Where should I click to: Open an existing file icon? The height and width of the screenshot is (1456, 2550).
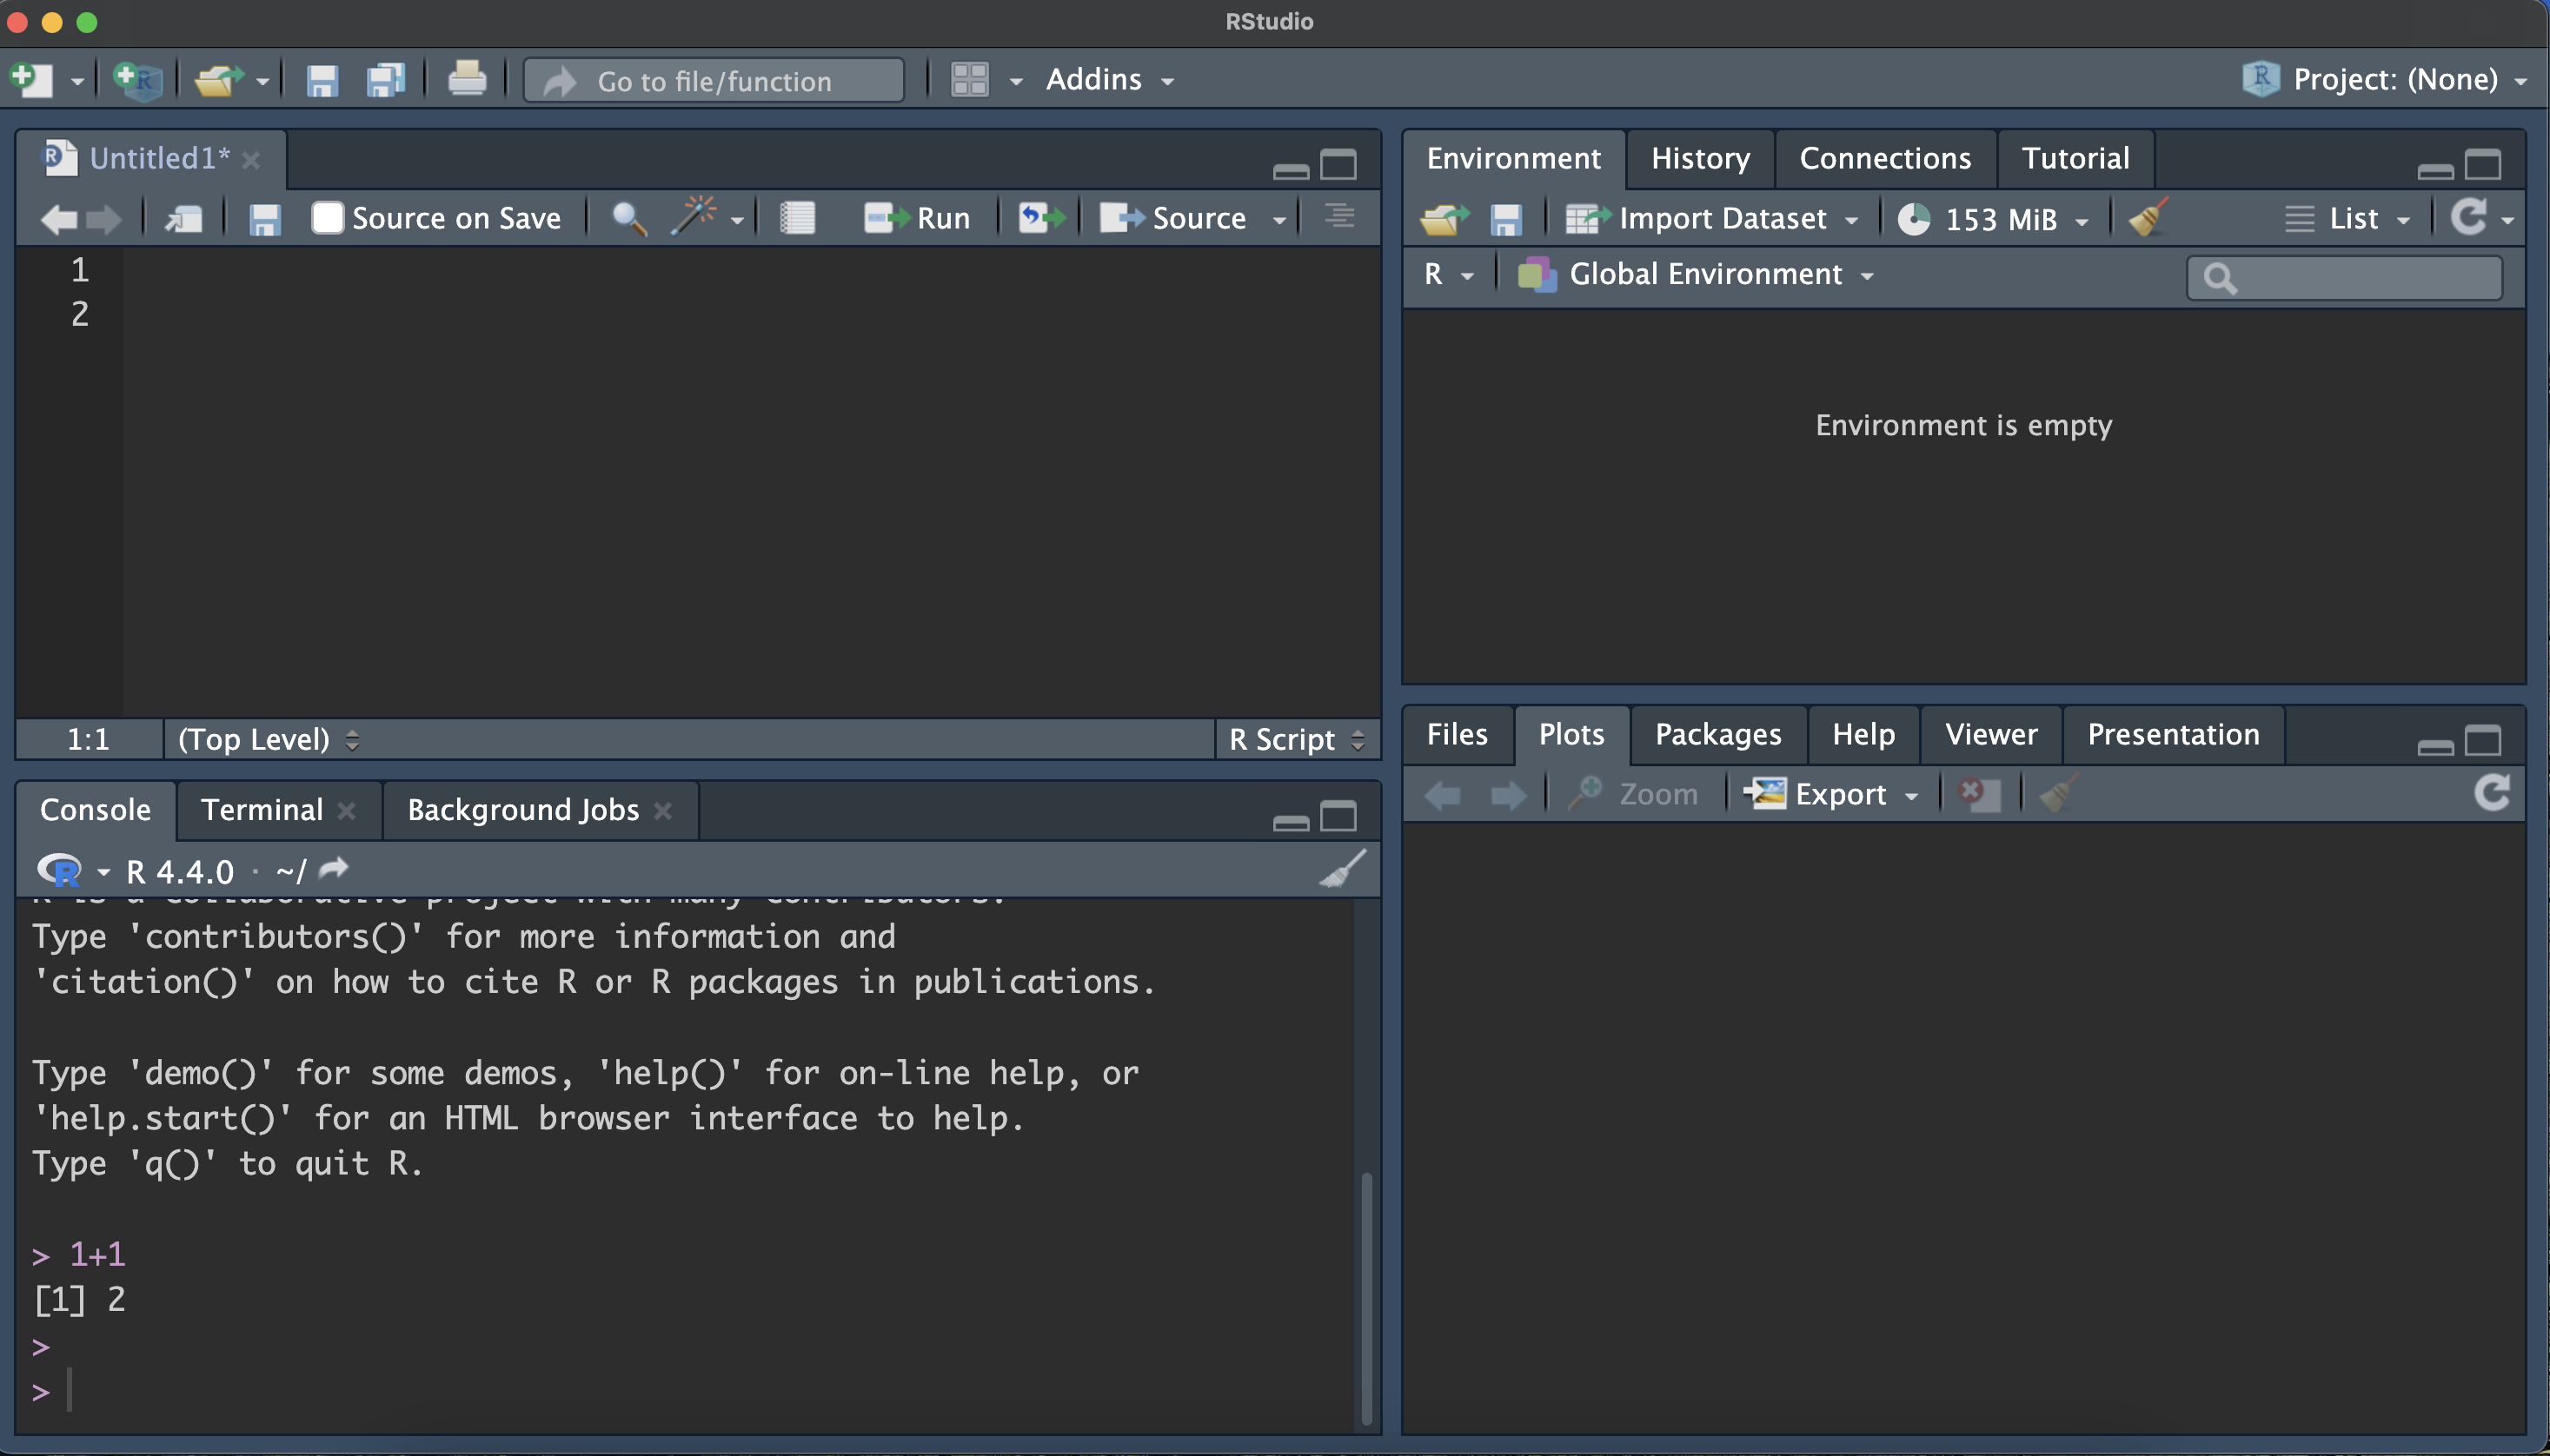pos(219,79)
